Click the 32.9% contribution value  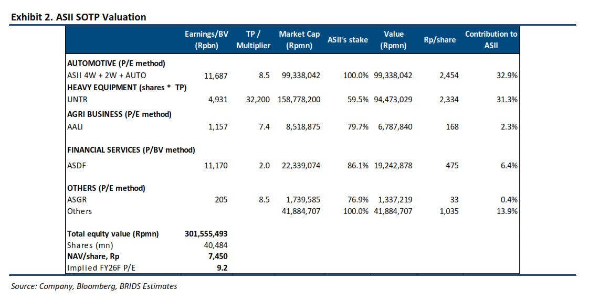[x=507, y=76]
